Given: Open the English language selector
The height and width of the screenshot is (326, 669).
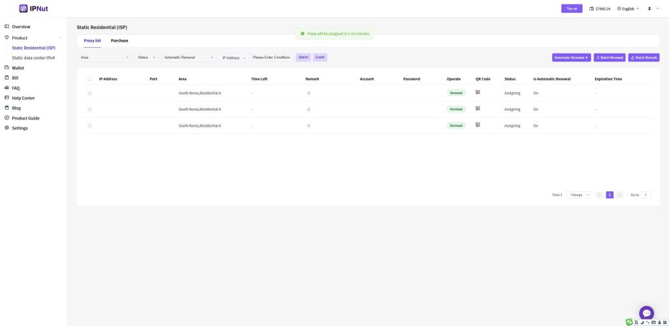Looking at the screenshot, I should pos(628,8).
